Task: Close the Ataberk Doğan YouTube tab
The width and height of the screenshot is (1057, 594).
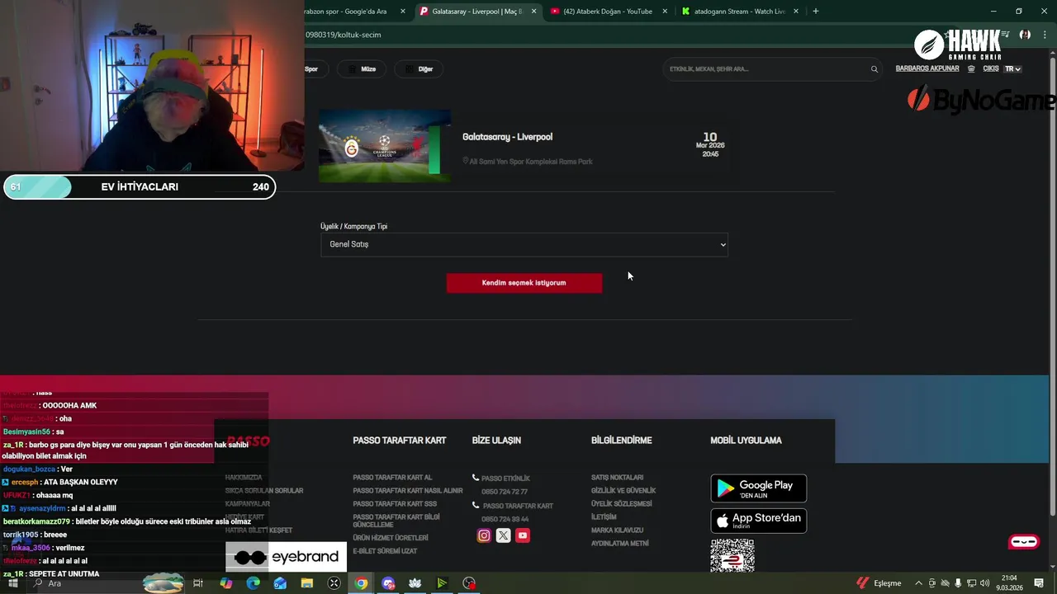Action: (665, 12)
